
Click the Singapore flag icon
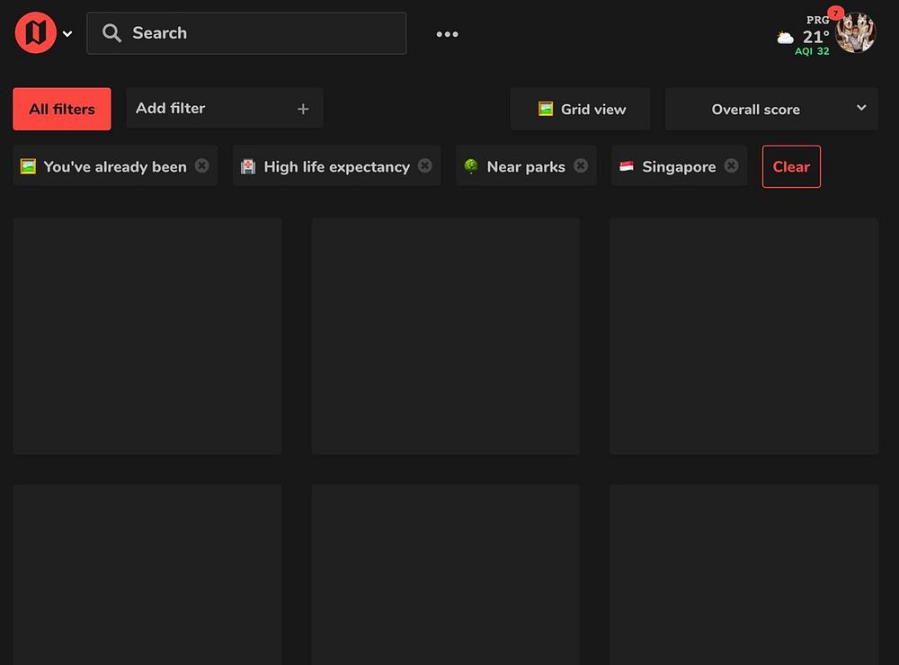tap(627, 166)
